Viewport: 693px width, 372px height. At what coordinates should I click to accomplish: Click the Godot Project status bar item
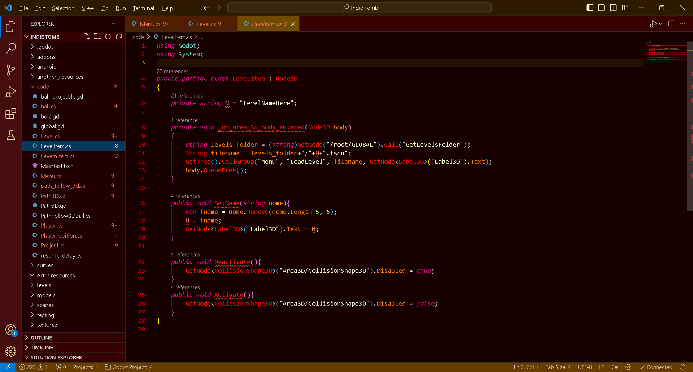pyautogui.click(x=128, y=367)
